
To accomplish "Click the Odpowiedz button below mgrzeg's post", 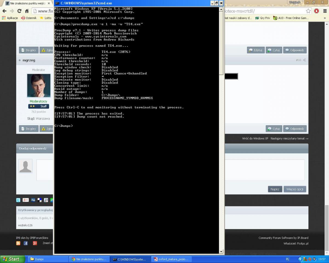I will pos(295,128).
